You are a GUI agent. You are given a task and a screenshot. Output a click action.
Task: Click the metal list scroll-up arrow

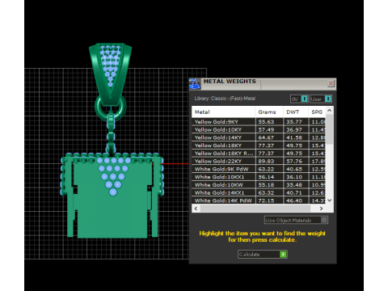coord(329,111)
